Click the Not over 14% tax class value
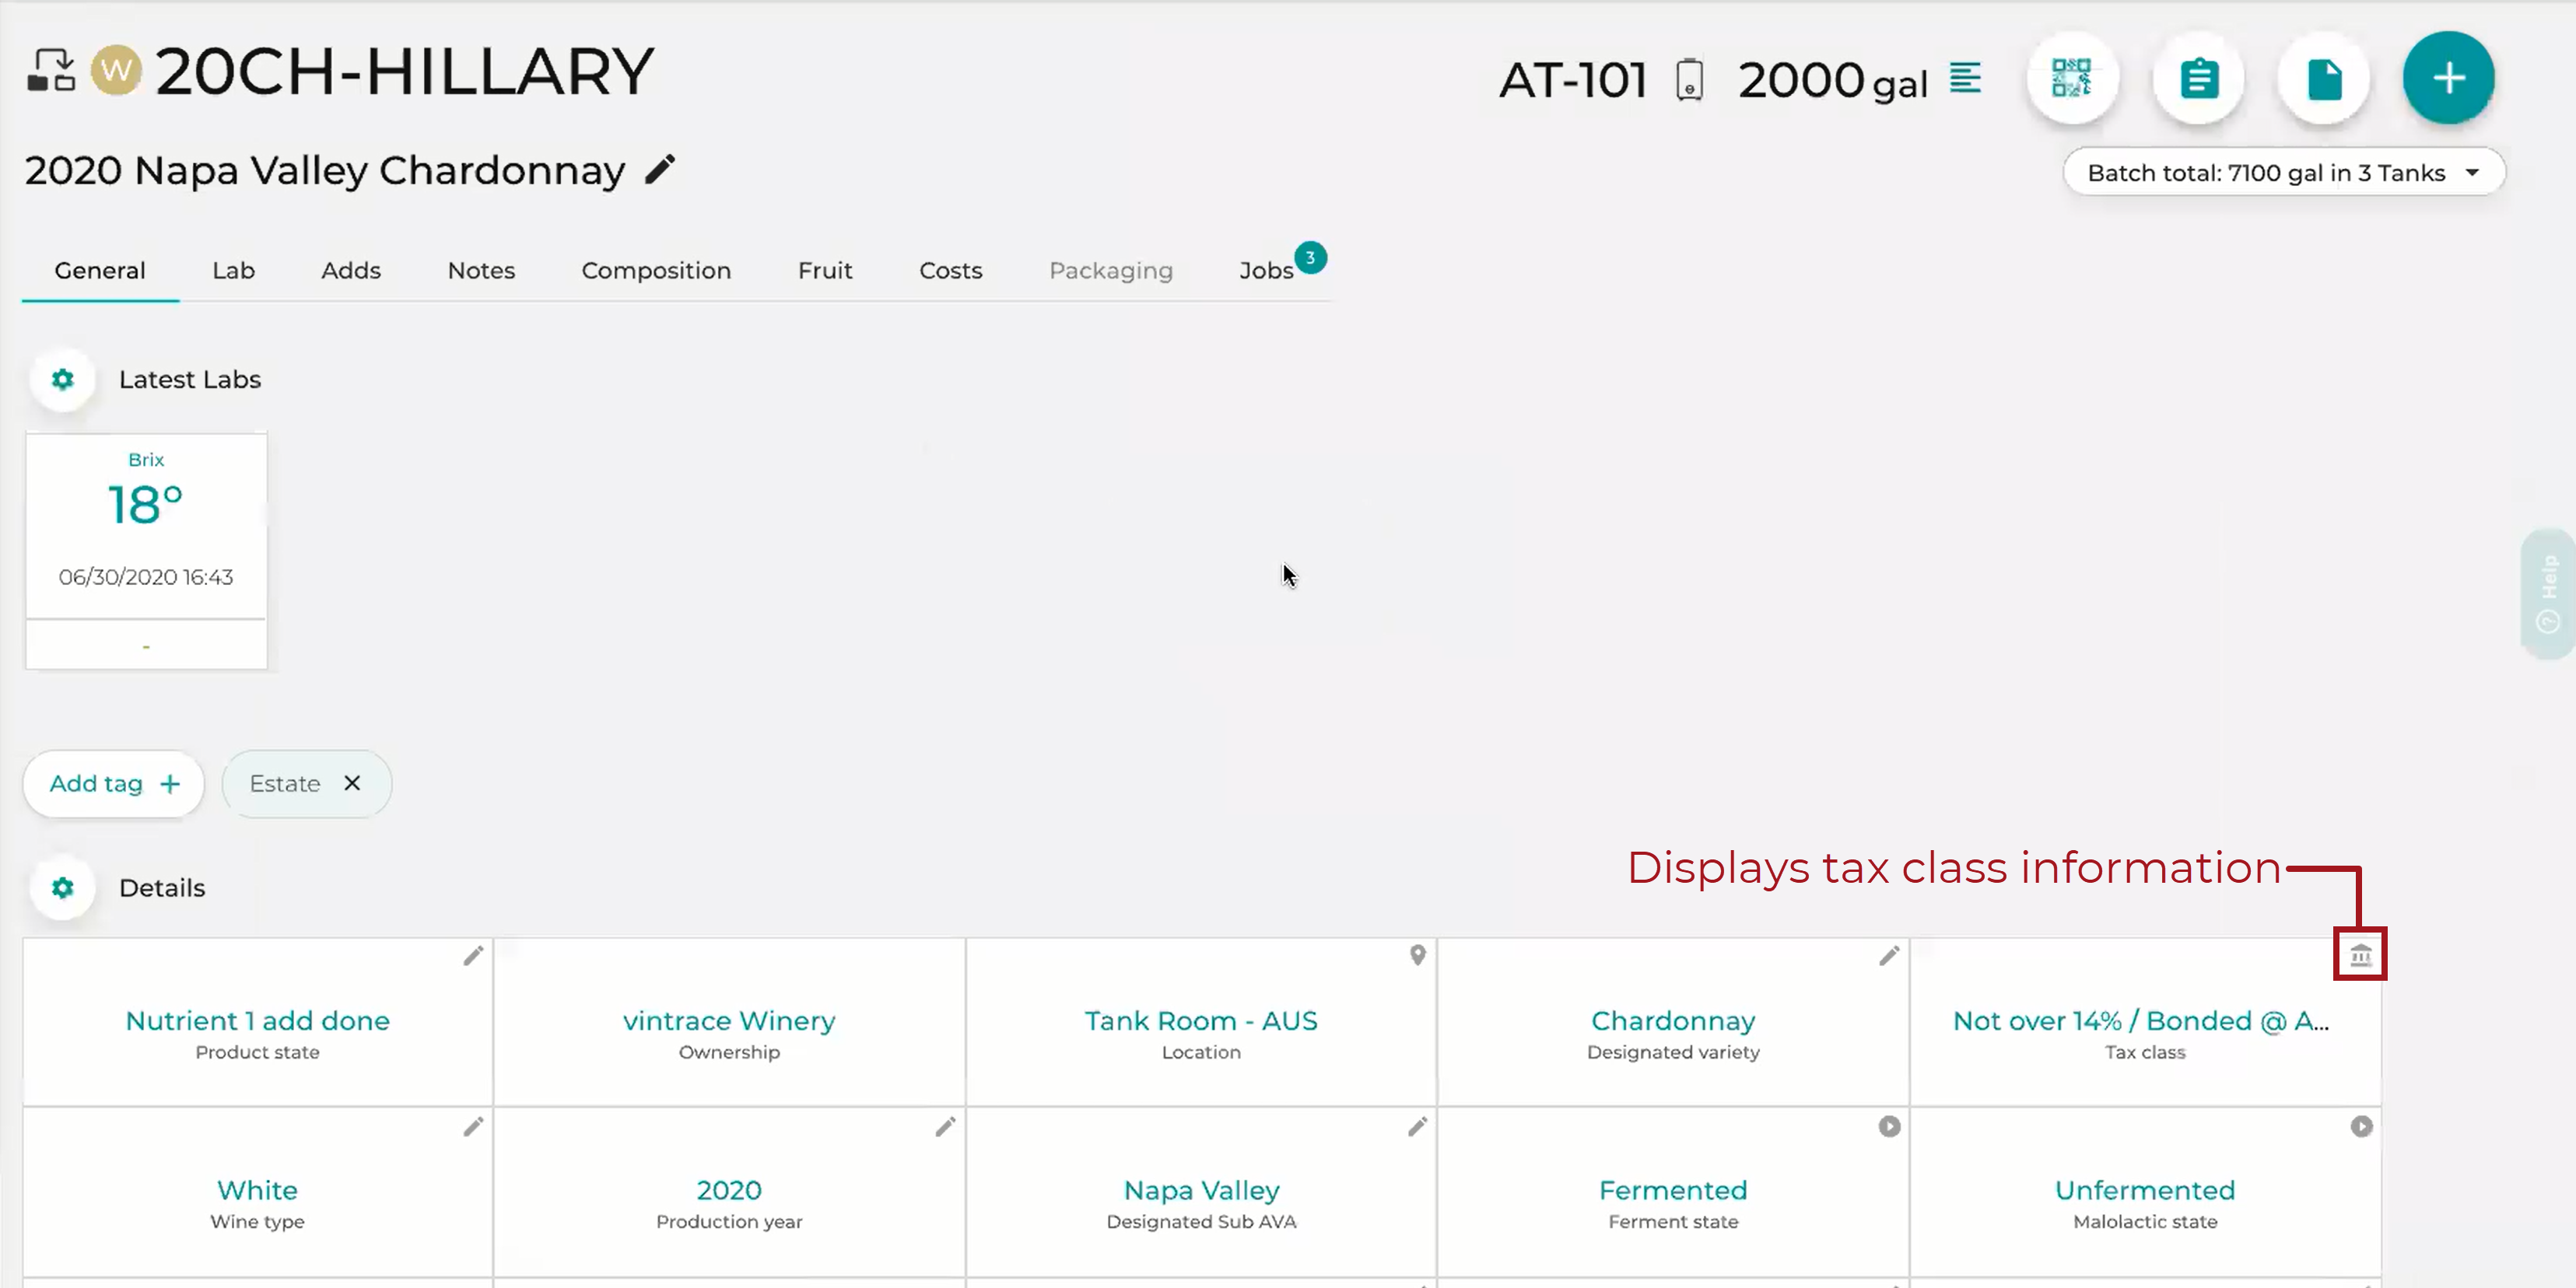The image size is (2576, 1288). (x=2141, y=1020)
